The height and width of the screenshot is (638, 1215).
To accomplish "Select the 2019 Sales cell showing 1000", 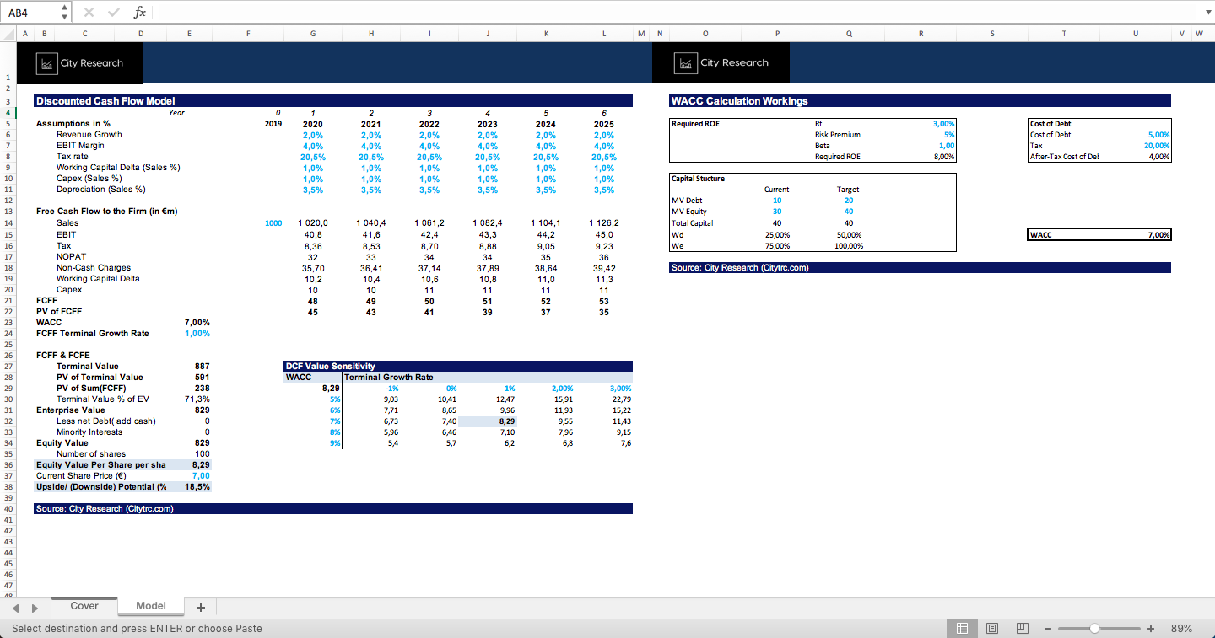I will 273,223.
